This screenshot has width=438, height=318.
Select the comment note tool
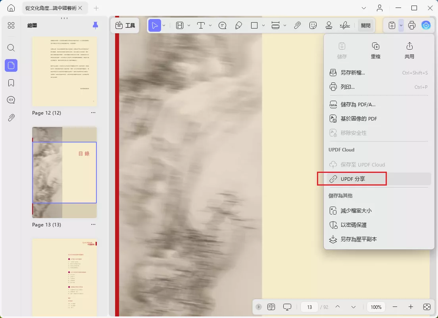point(222,26)
